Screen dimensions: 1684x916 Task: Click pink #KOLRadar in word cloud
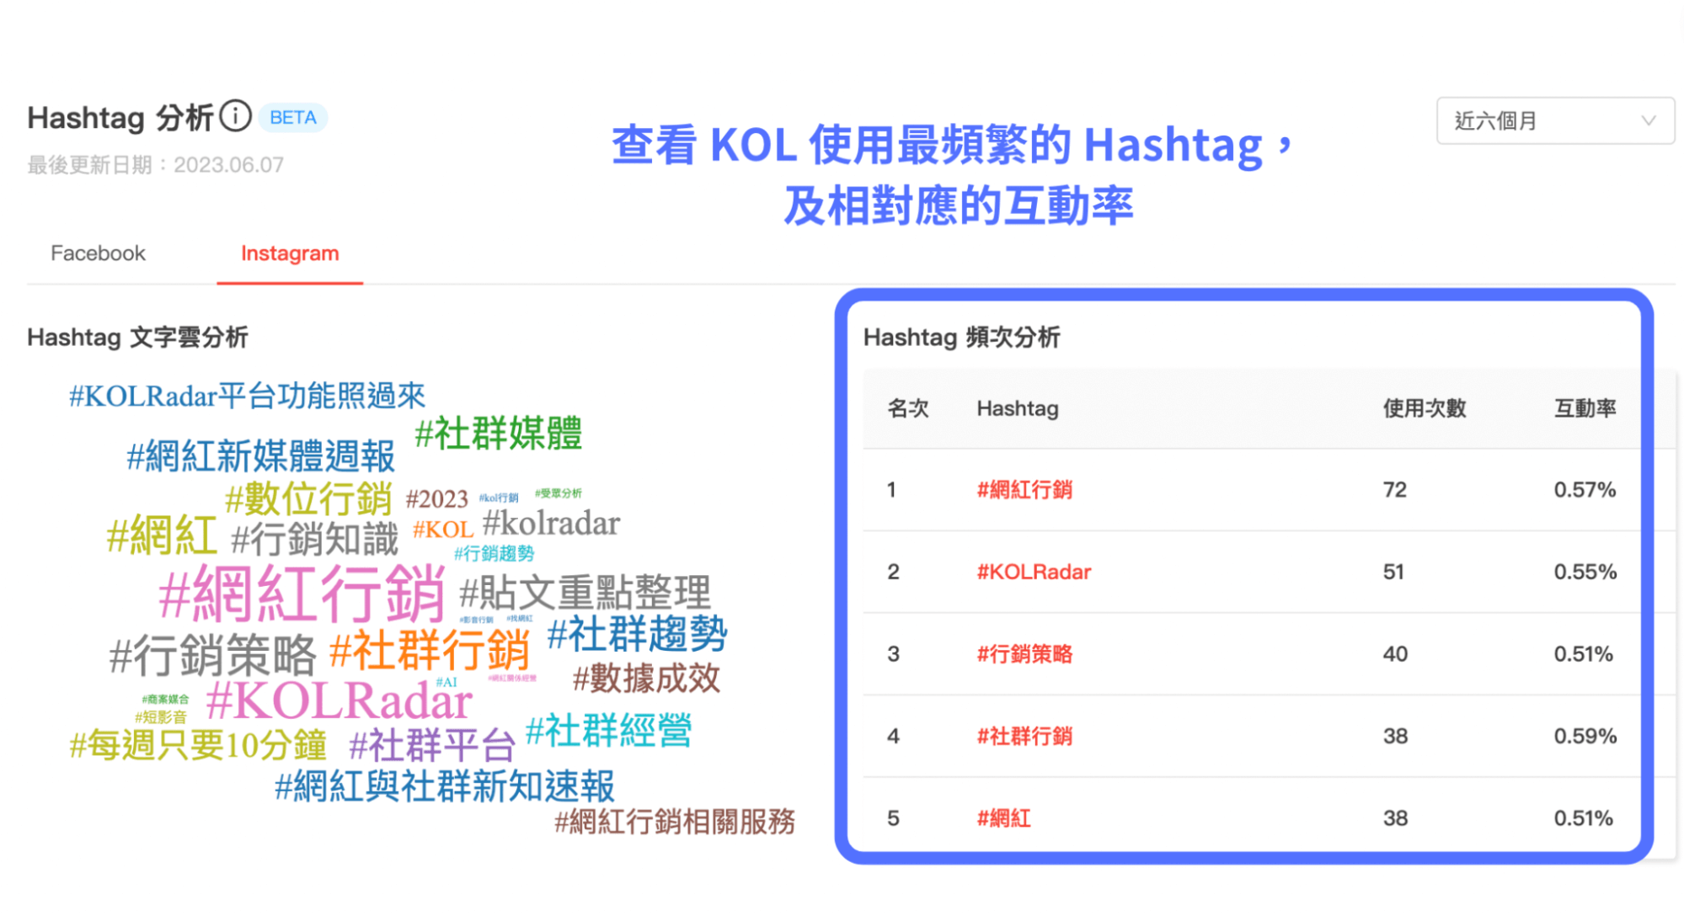(x=339, y=700)
